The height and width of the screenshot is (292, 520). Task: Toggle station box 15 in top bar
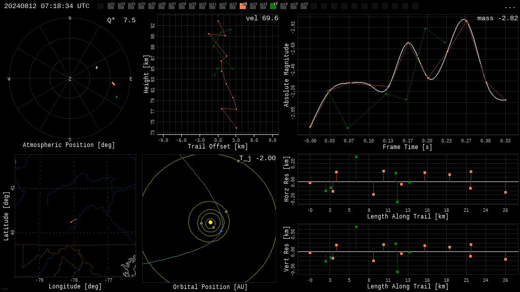pos(253,6)
